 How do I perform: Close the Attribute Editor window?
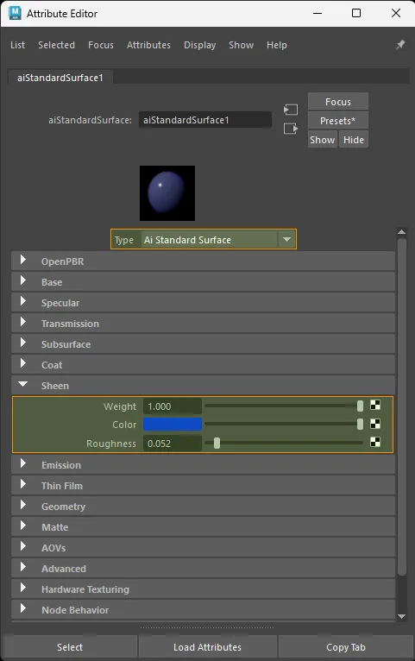tap(396, 13)
